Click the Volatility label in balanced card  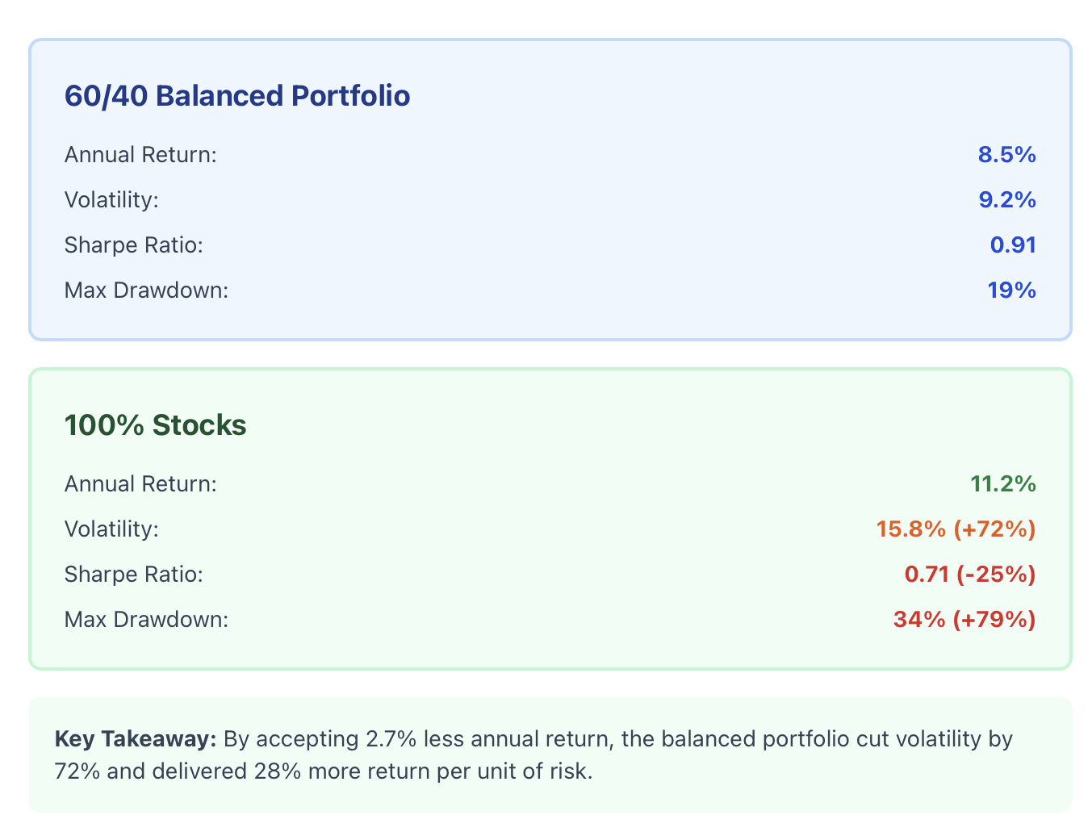click(x=111, y=200)
